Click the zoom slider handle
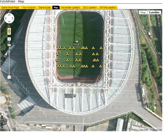The height and width of the screenshot is (132, 163). [9, 45]
